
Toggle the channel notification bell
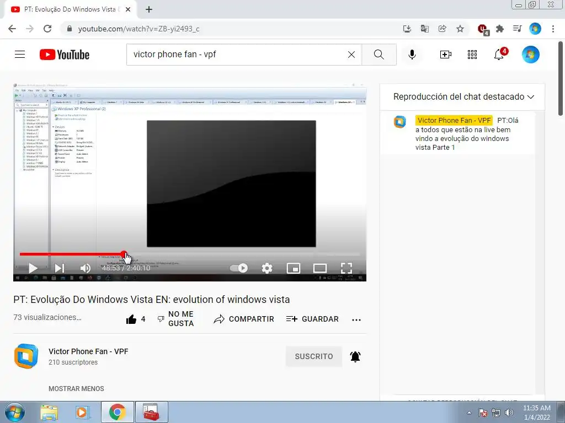[x=355, y=356]
